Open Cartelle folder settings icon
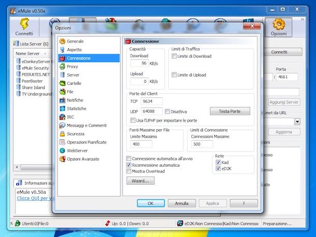The image size is (316, 237). tap(62, 83)
